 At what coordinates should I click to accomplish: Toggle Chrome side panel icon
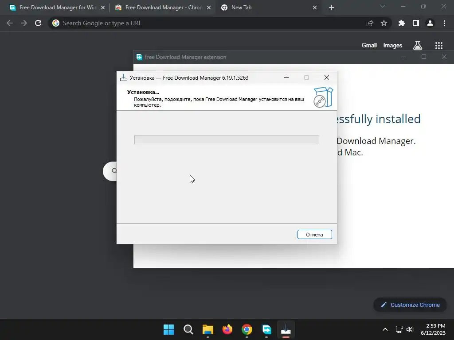pos(416,23)
